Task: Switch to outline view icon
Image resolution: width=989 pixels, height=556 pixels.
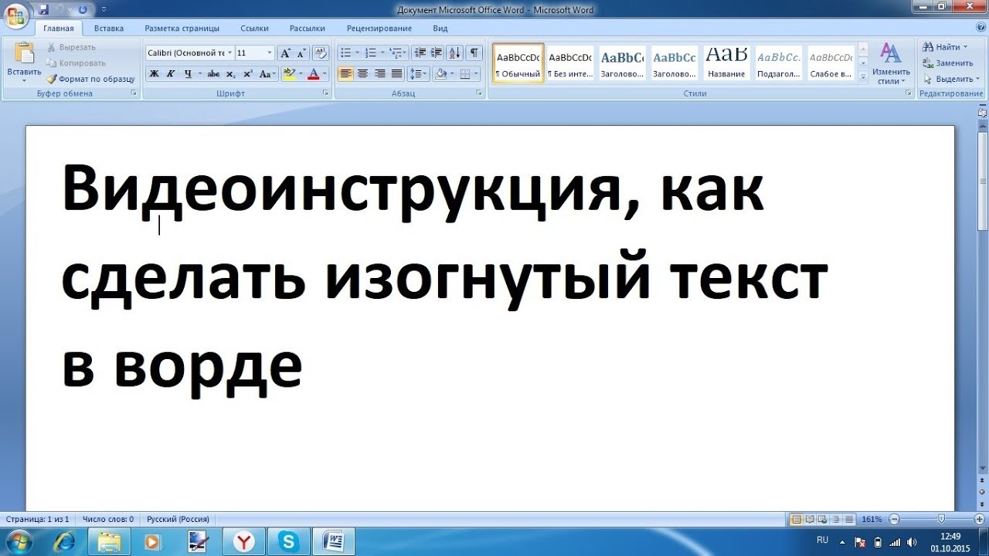Action: pyautogui.click(x=836, y=520)
